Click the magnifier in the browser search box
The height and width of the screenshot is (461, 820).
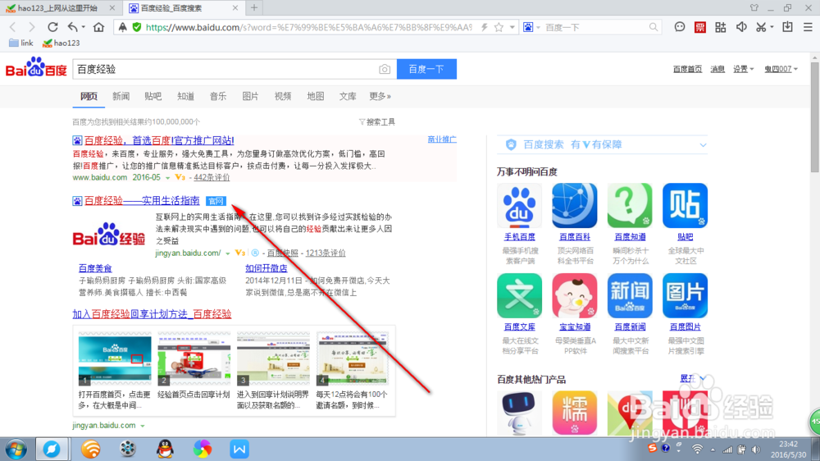click(x=654, y=27)
